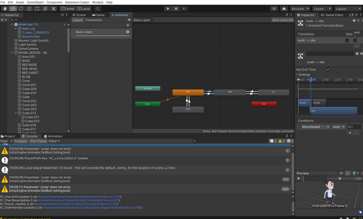Click the Hierarchy add object plus icon
This screenshot has height=219, width=363.
click(x=2, y=20)
